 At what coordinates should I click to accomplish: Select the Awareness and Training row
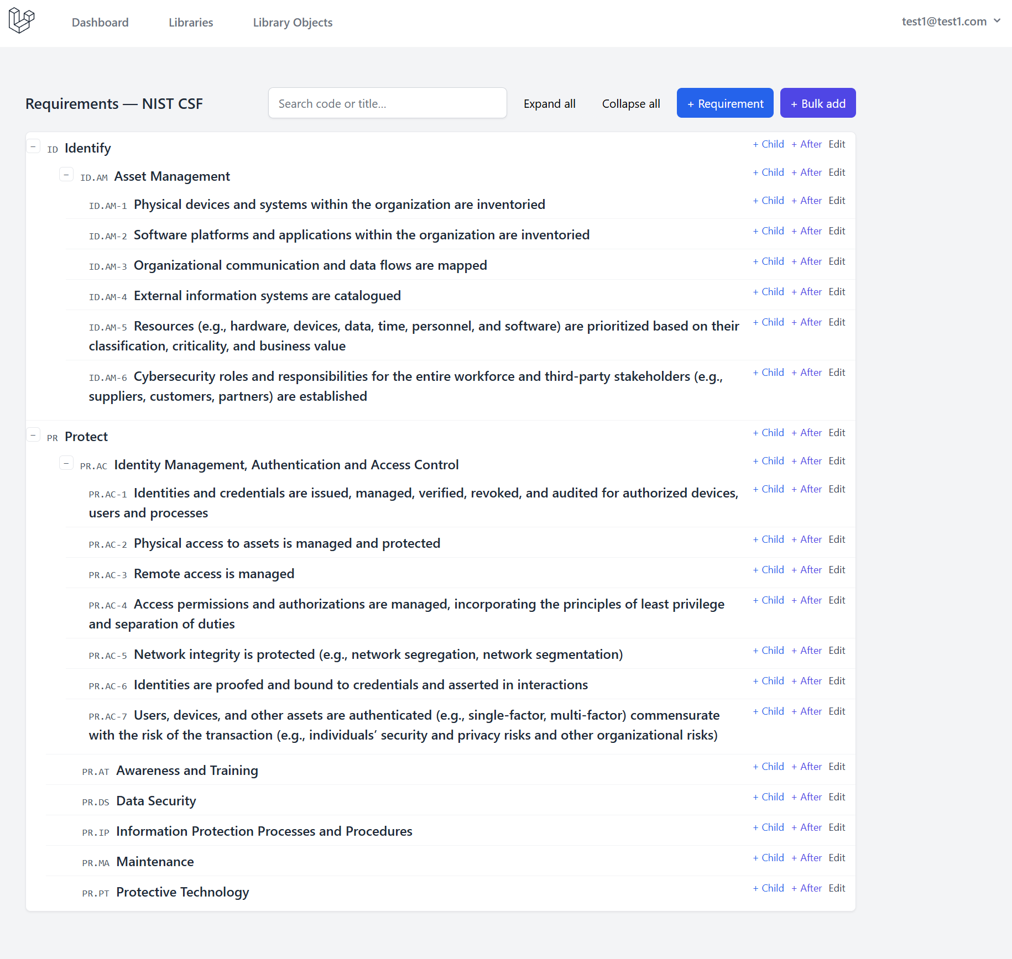(187, 771)
